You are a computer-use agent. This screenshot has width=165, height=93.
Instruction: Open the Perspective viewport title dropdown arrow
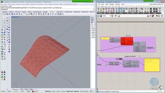[19, 17]
